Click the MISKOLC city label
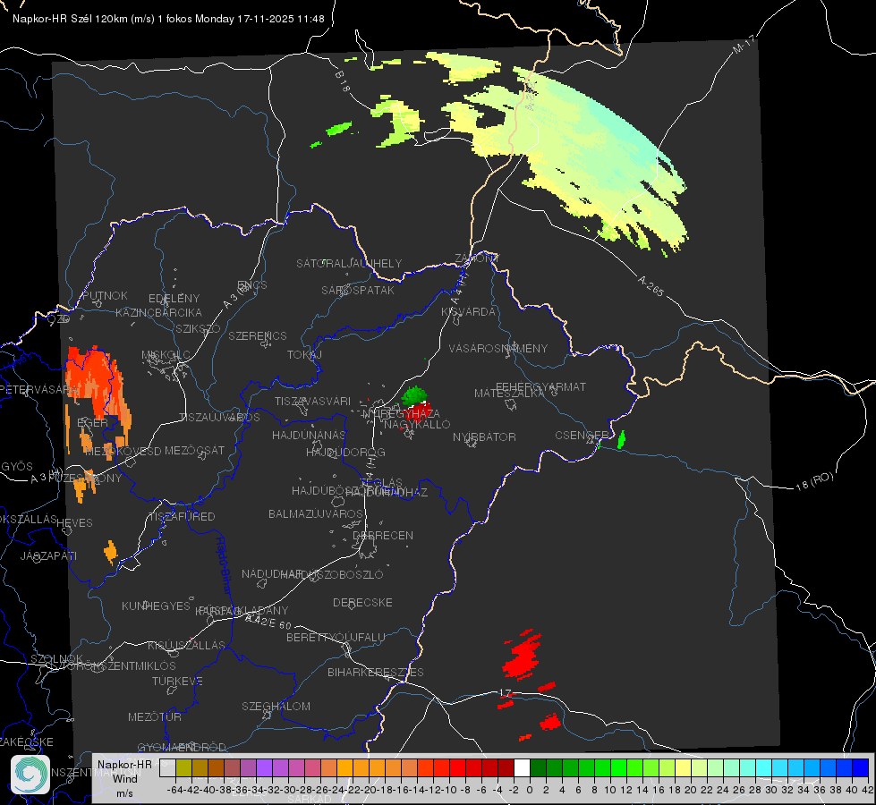 click(166, 355)
